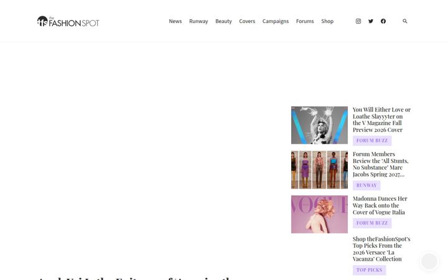Viewport: 448px width, 280px height.
Task: Click the theFashionSpot logo
Action: coord(68,21)
